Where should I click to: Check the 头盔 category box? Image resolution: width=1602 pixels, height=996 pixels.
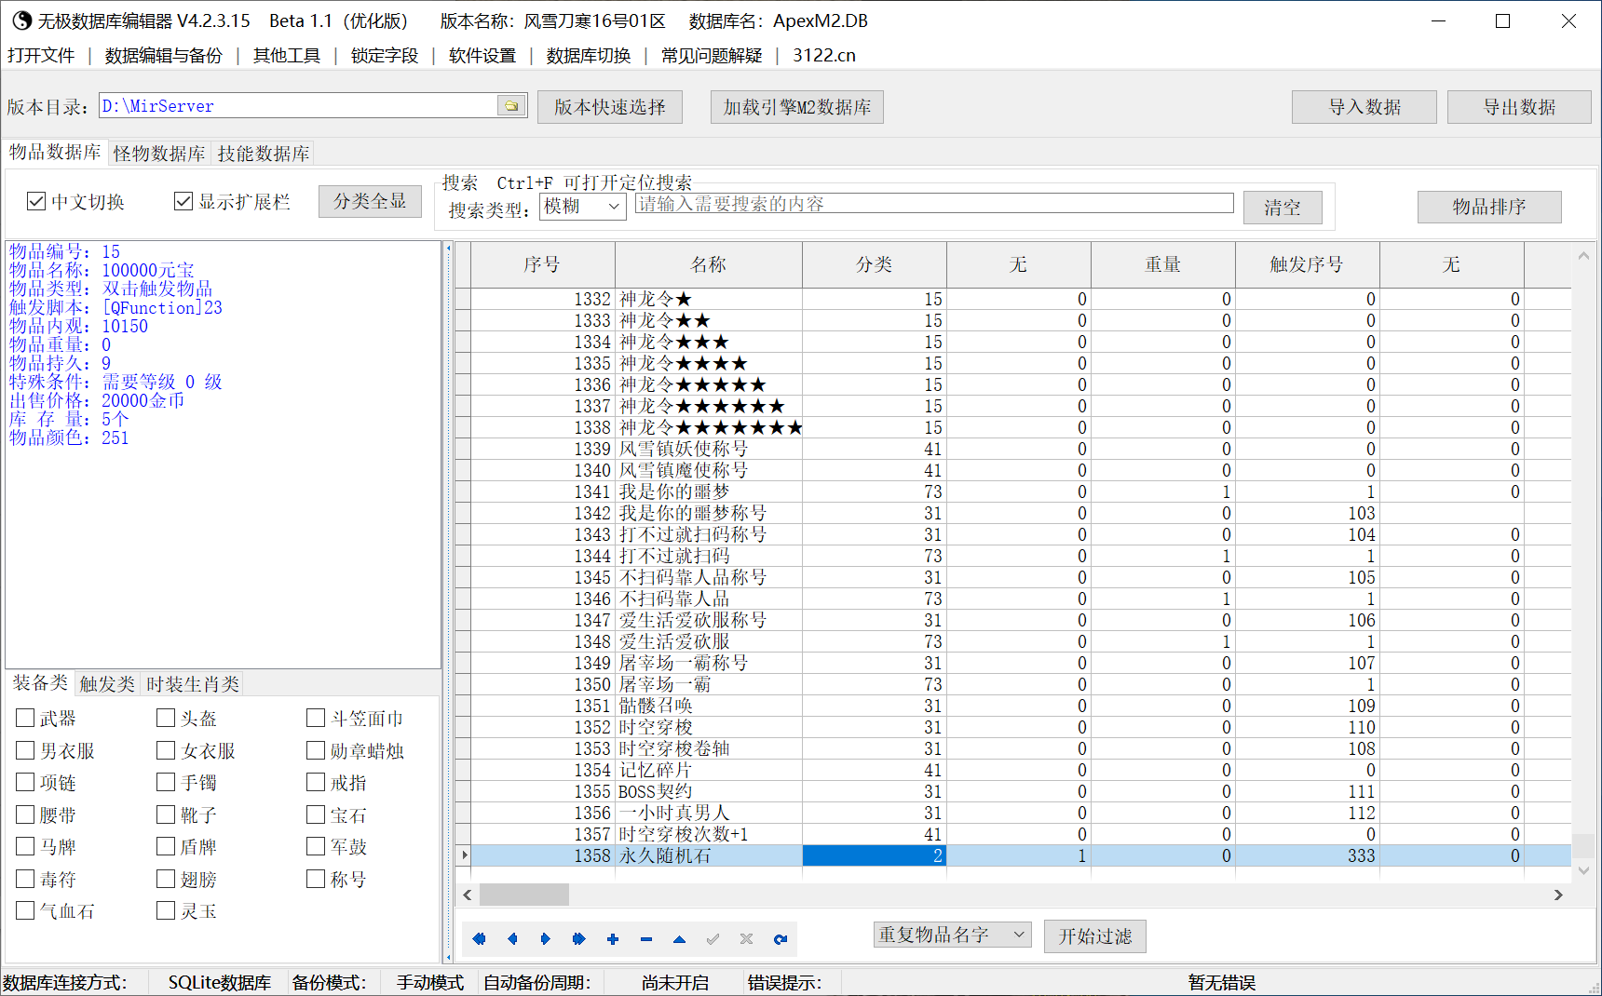(166, 718)
